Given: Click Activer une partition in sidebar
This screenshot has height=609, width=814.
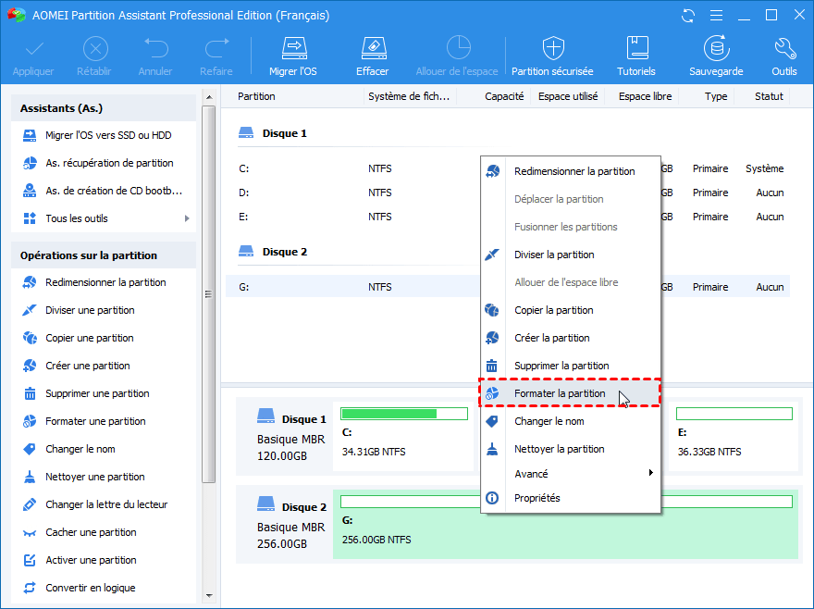Looking at the screenshot, I should pos(104,560).
